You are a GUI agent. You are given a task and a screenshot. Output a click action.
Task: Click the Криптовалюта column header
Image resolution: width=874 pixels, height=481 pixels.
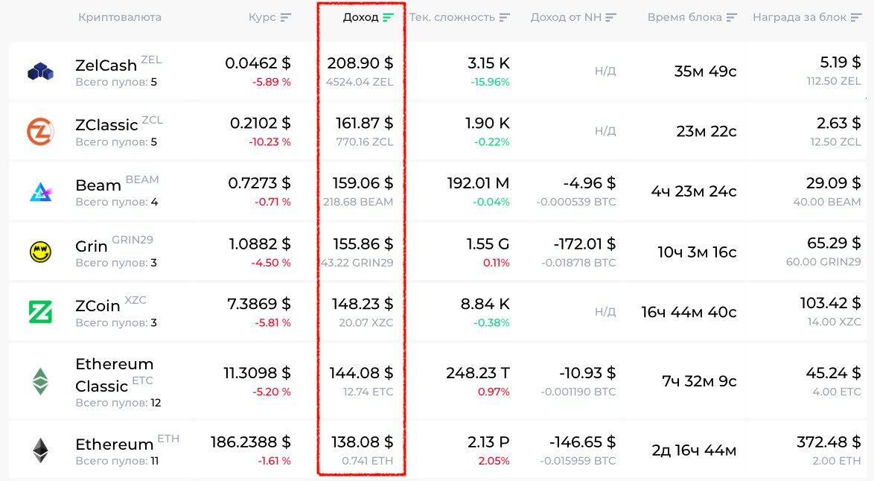tap(120, 17)
